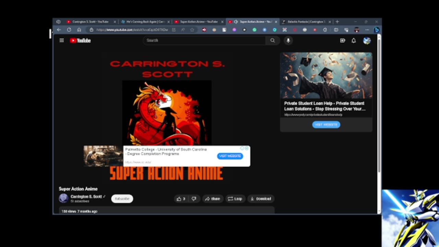Open the tab actions icon left of the tabs
This screenshot has width=439, height=247.
pos(58,22)
